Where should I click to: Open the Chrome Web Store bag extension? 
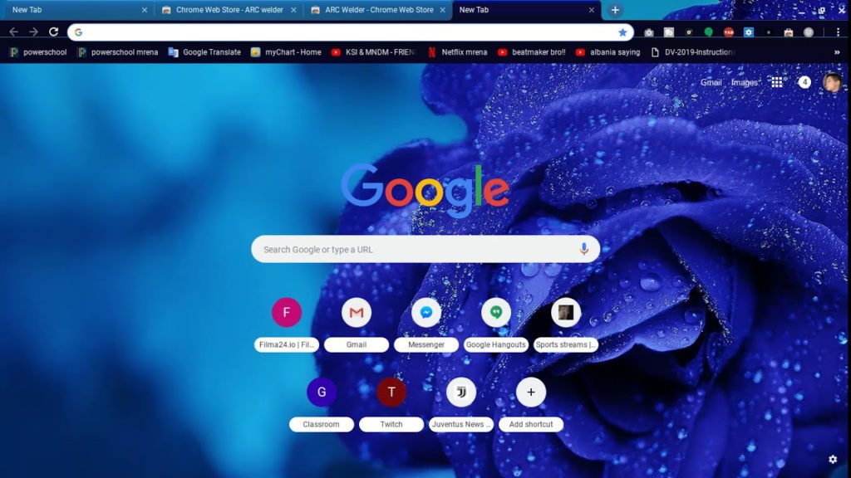click(789, 32)
